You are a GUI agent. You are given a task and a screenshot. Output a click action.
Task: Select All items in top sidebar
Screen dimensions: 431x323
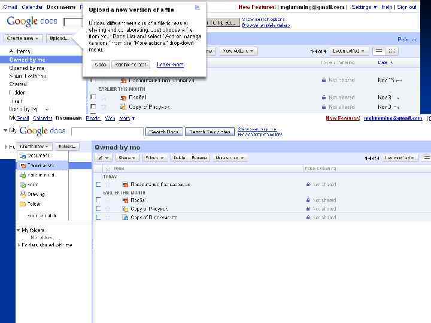point(20,51)
